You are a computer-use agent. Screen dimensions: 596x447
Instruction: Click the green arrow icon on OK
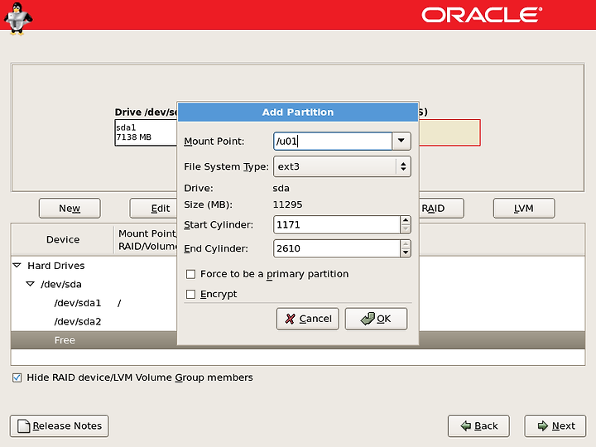(x=368, y=319)
